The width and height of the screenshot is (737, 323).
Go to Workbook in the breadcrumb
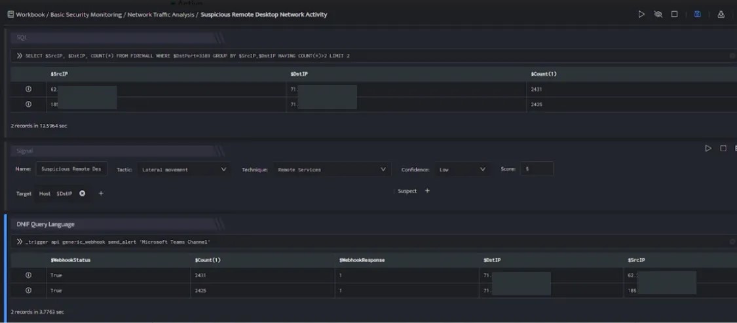[x=30, y=14]
